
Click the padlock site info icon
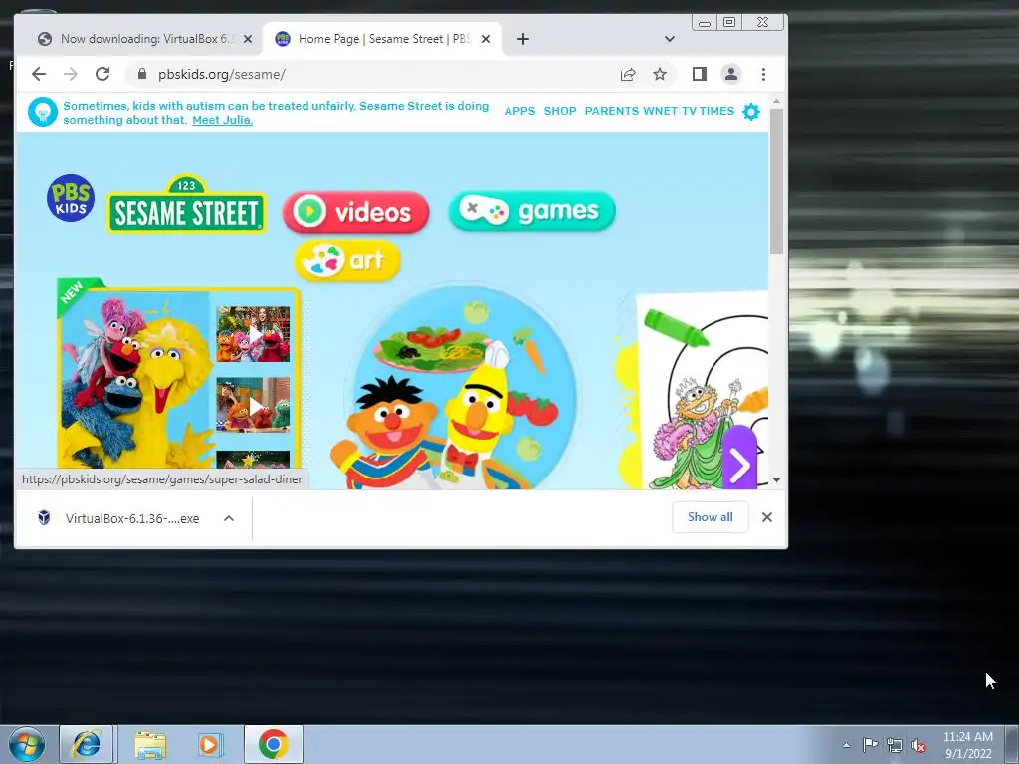click(x=142, y=74)
